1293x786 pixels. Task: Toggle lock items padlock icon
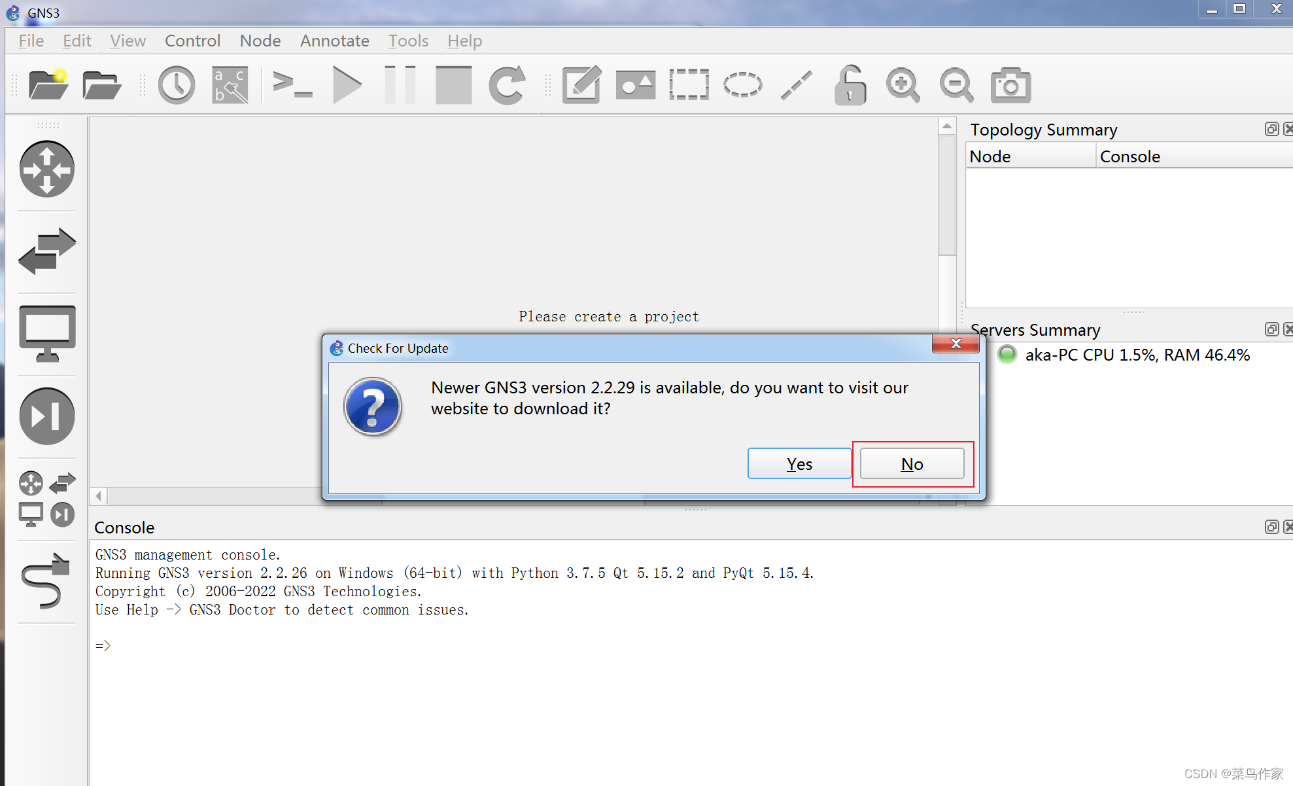pyautogui.click(x=850, y=85)
